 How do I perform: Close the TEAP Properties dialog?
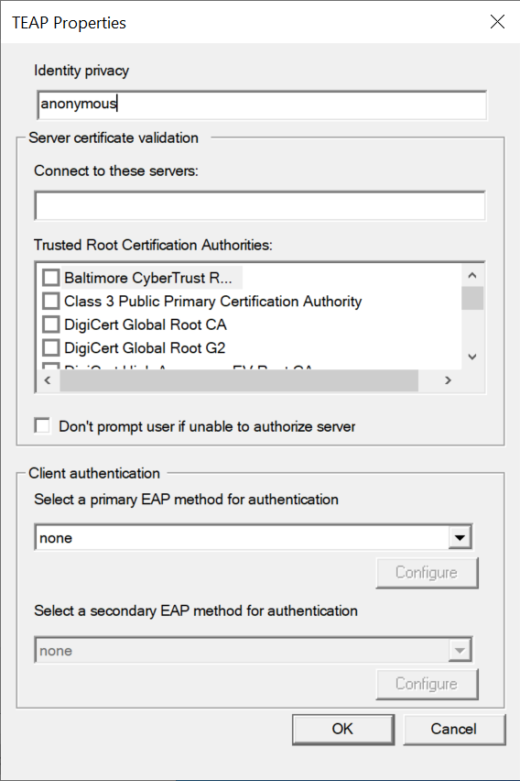(x=497, y=21)
